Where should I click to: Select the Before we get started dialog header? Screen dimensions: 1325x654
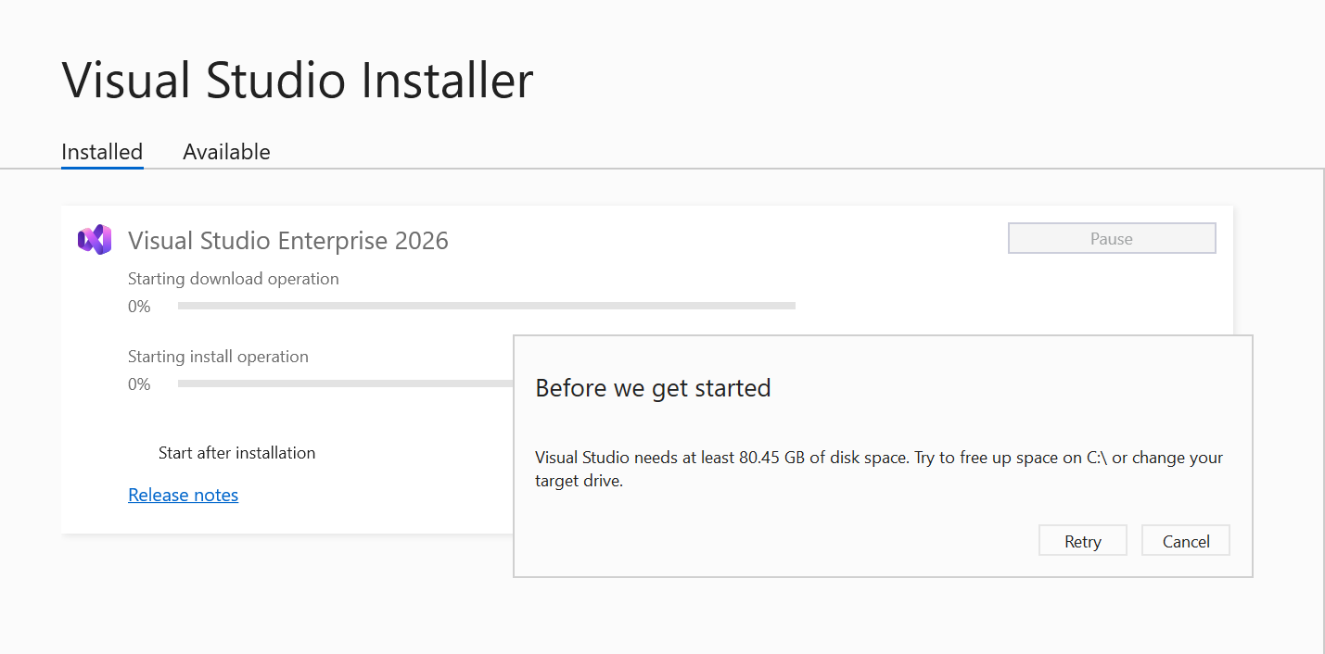pyautogui.click(x=653, y=387)
